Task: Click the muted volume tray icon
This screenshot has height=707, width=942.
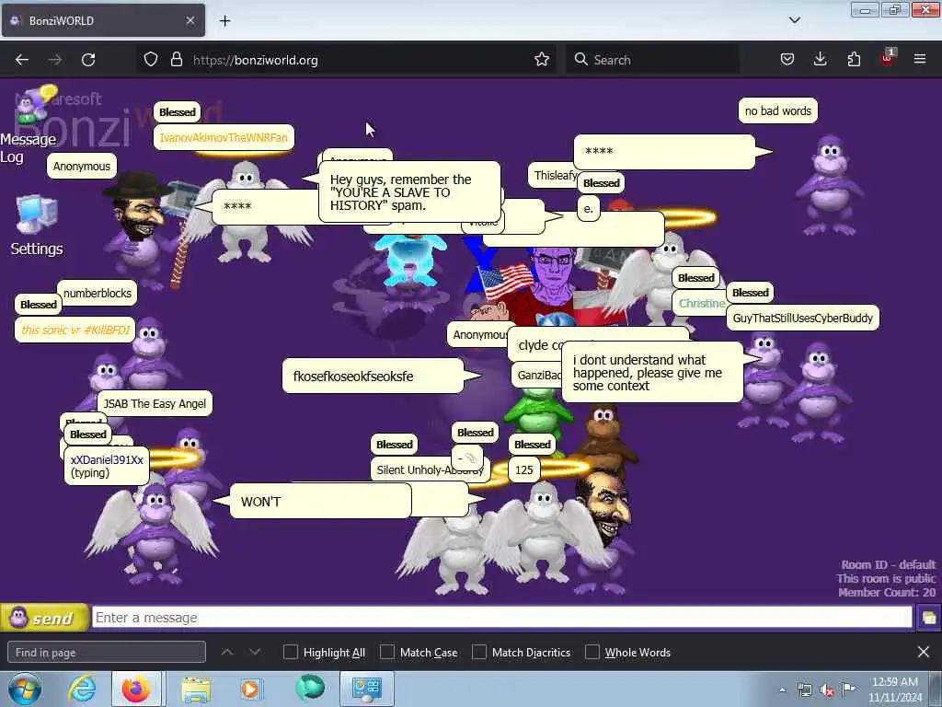Action: (827, 690)
